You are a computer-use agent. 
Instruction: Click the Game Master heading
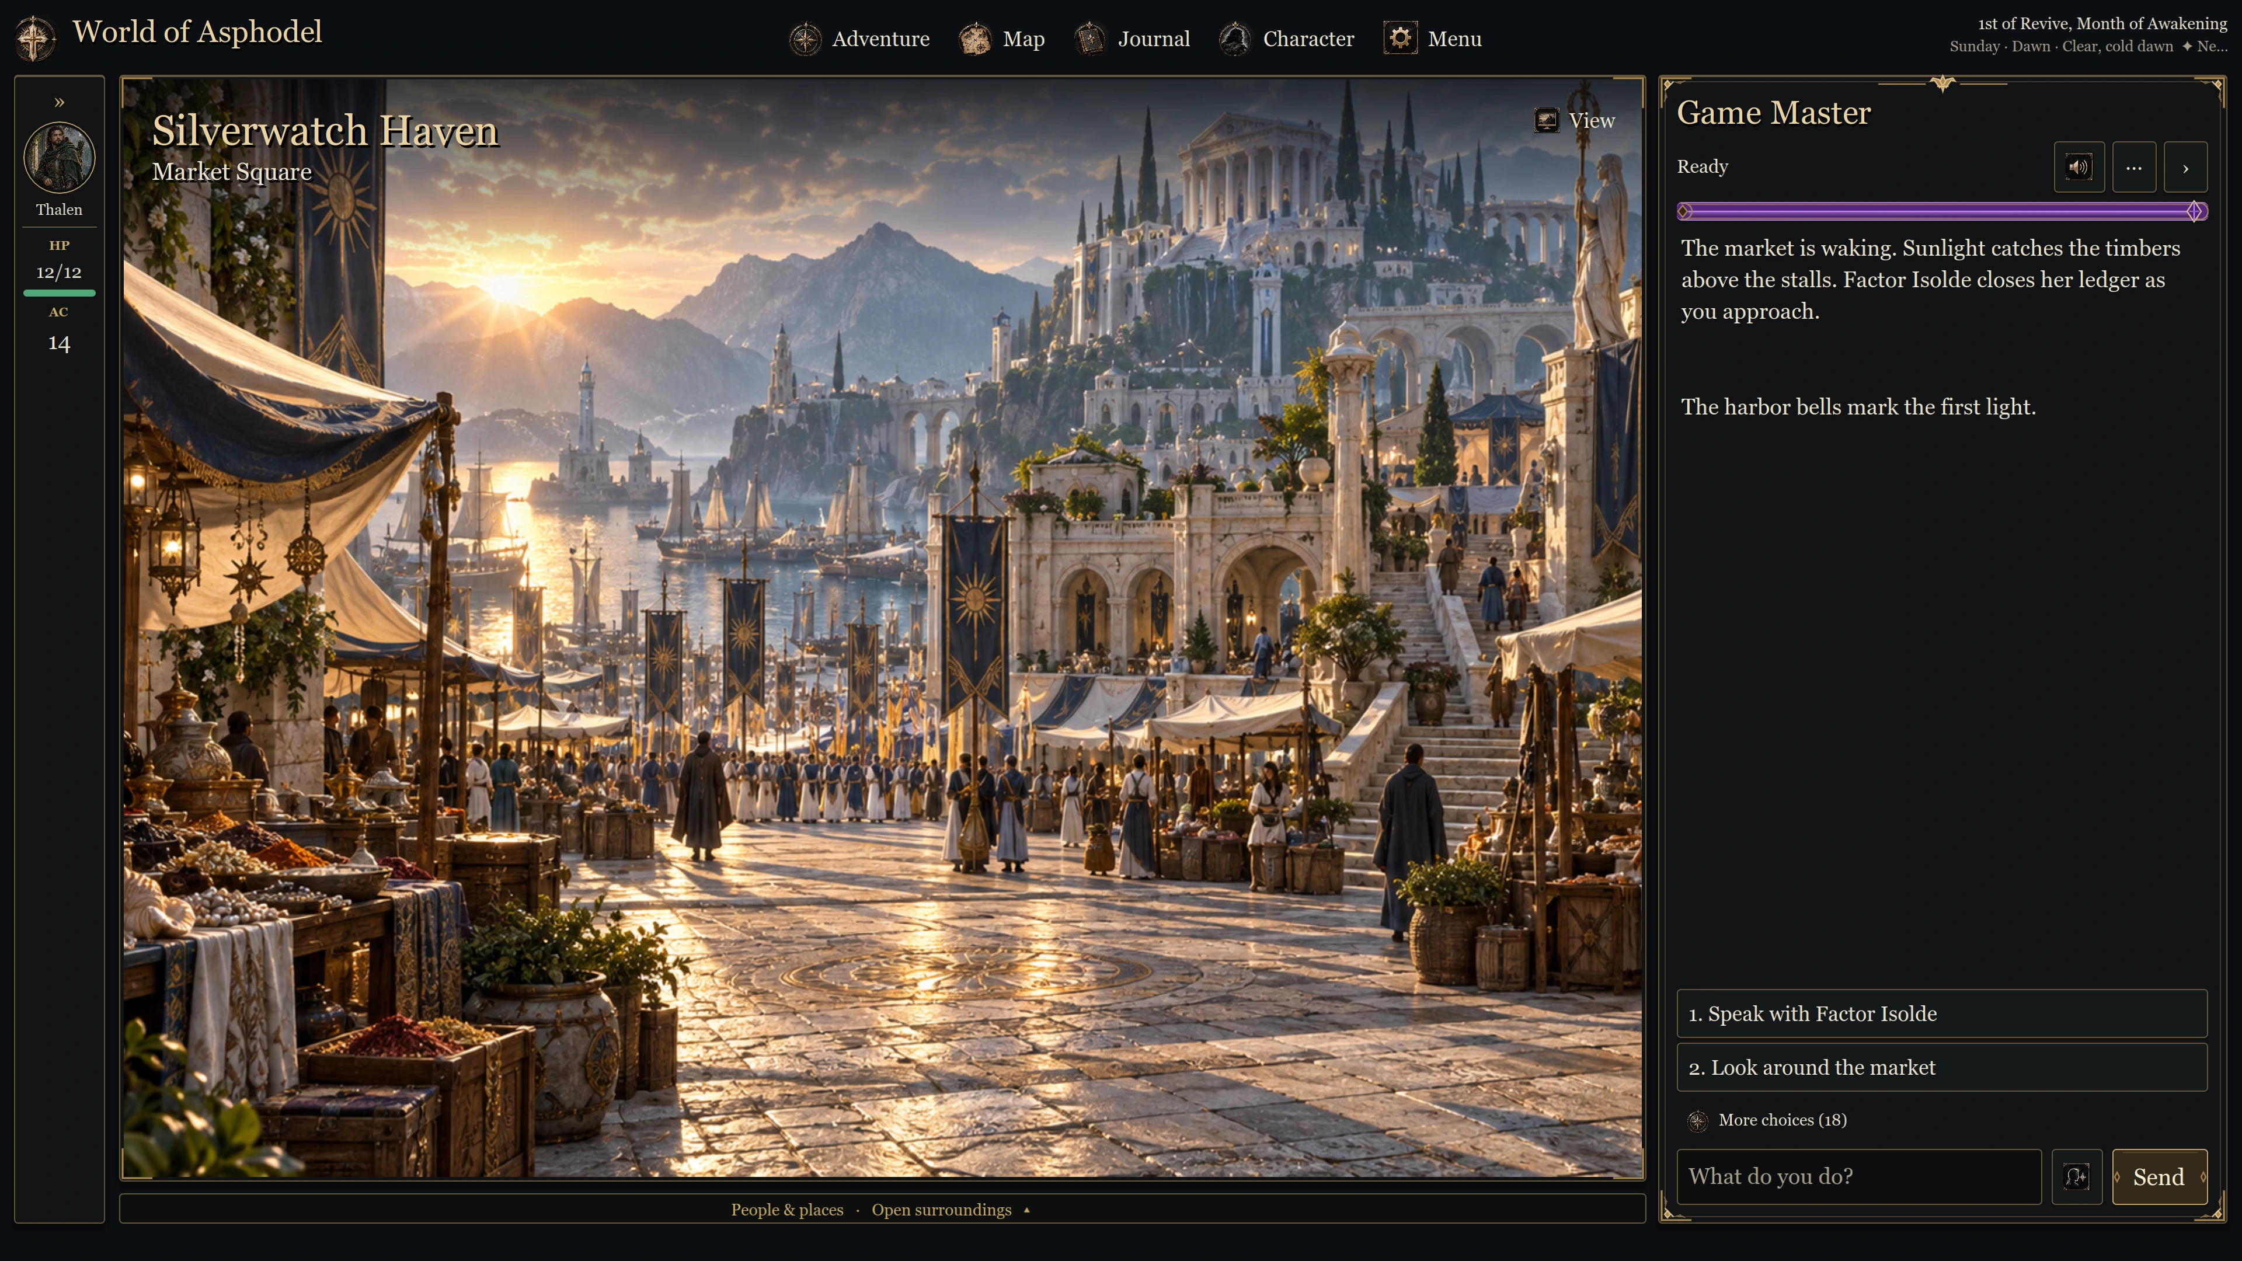pos(1773,113)
